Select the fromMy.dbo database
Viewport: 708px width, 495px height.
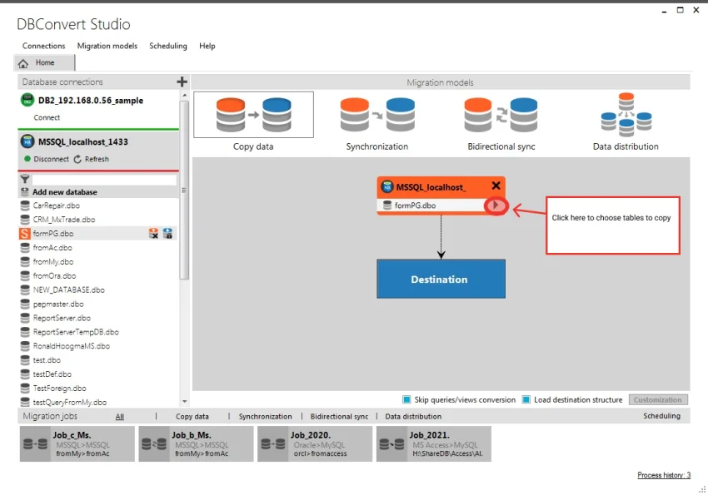[52, 262]
